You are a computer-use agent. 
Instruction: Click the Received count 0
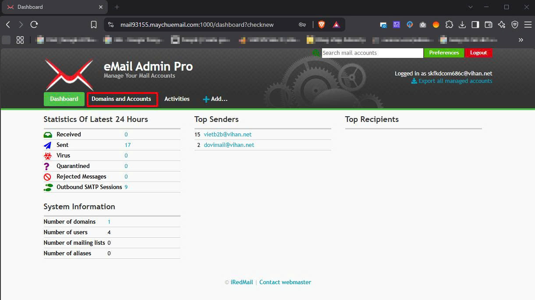point(126,135)
